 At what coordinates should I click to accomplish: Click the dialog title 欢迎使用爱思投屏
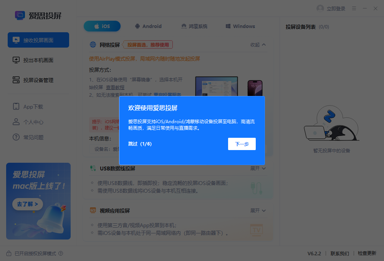point(153,108)
